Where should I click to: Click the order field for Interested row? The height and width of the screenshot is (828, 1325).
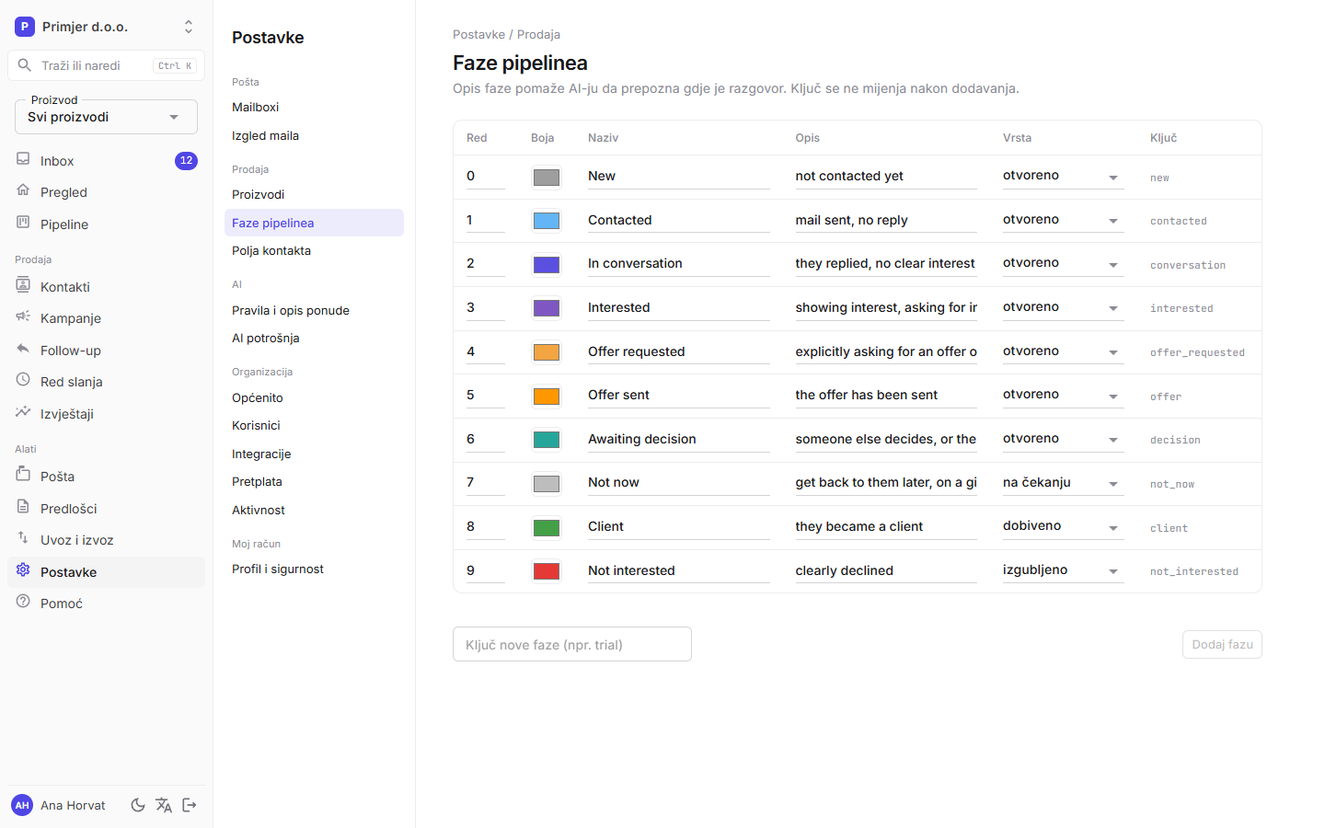click(486, 307)
